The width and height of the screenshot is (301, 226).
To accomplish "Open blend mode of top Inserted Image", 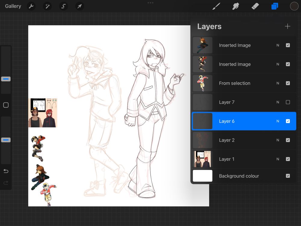I will coord(278,45).
